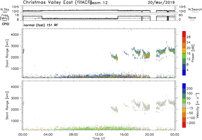Click the blue top of the velocity color bar
The height and width of the screenshot is (140, 202).
[184, 86]
